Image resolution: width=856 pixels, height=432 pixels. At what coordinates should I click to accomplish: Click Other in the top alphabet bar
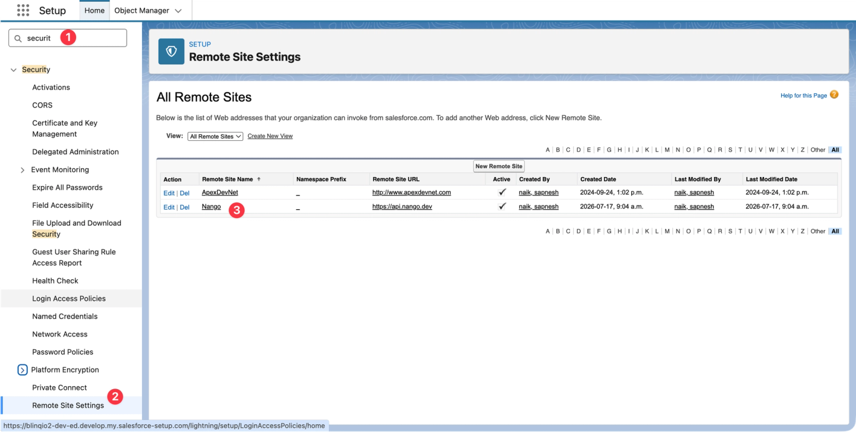[818, 150]
